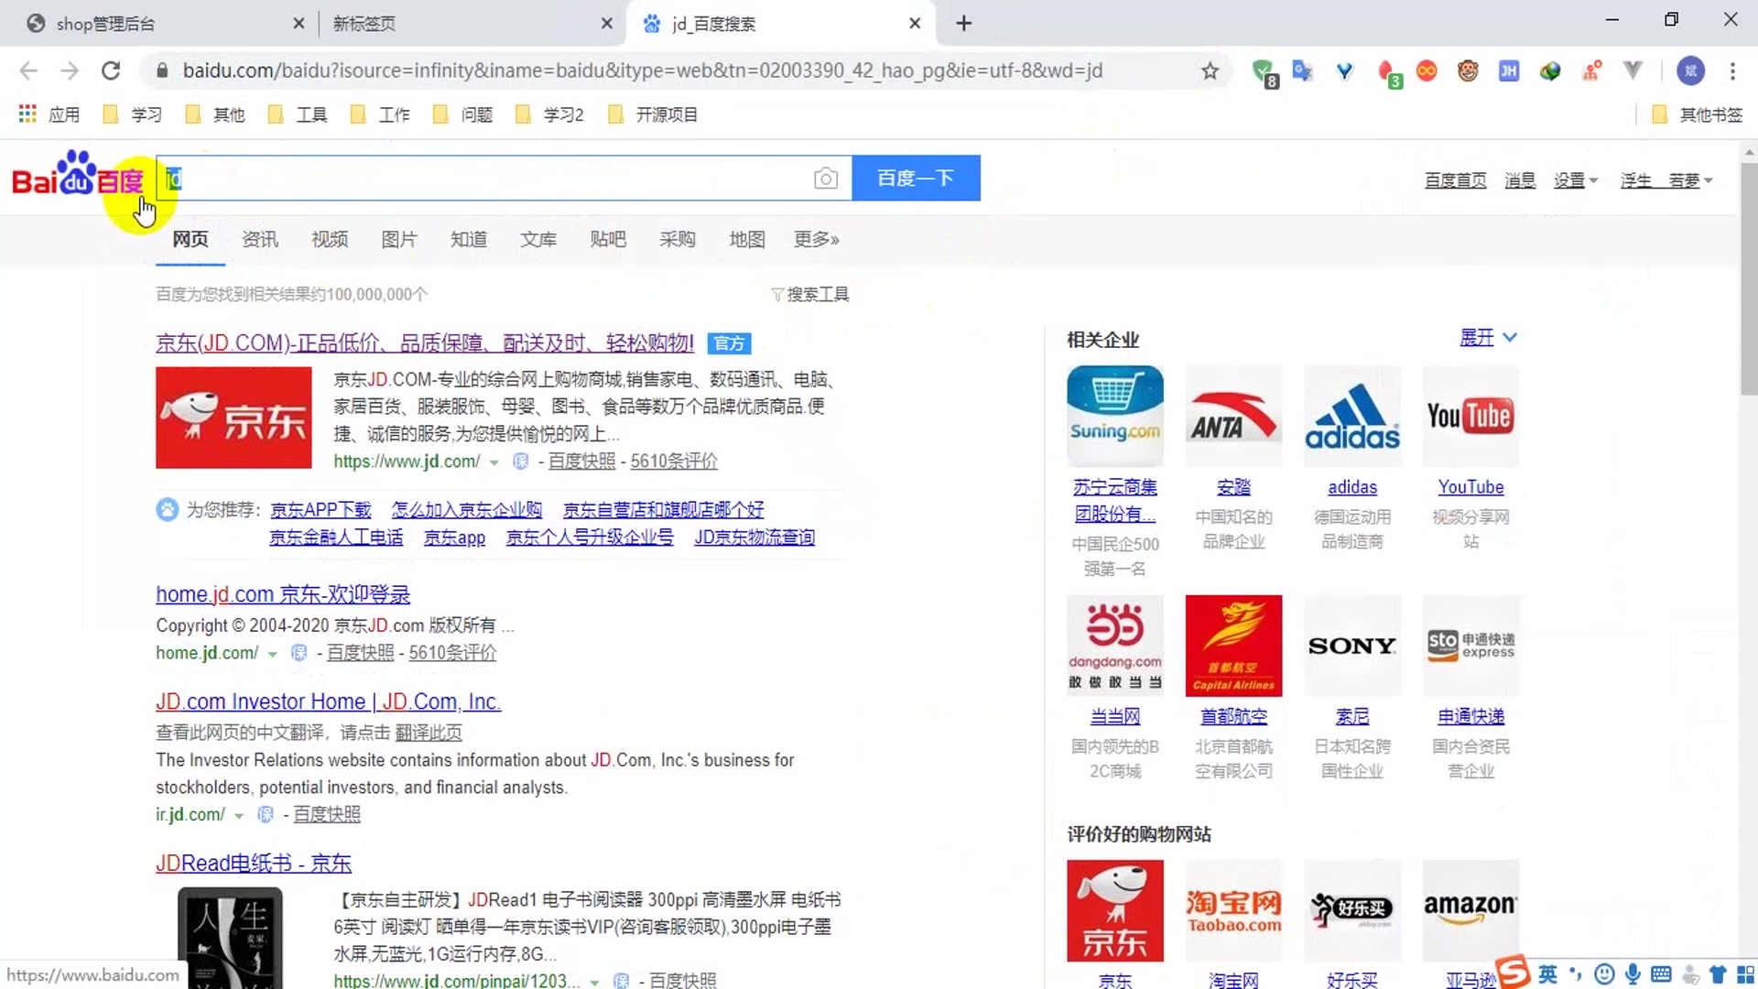The image size is (1758, 989).
Task: Open the 其他书签 bookmarks folder
Action: click(1697, 114)
